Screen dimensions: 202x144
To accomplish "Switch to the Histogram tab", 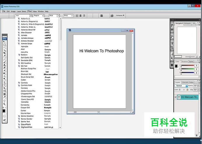I will 187,24.
